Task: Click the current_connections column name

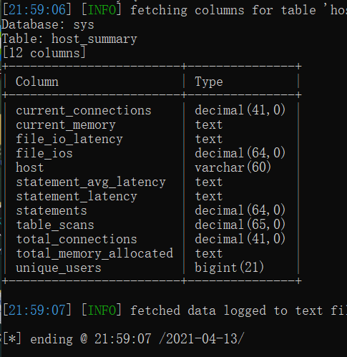Action: coord(84,111)
